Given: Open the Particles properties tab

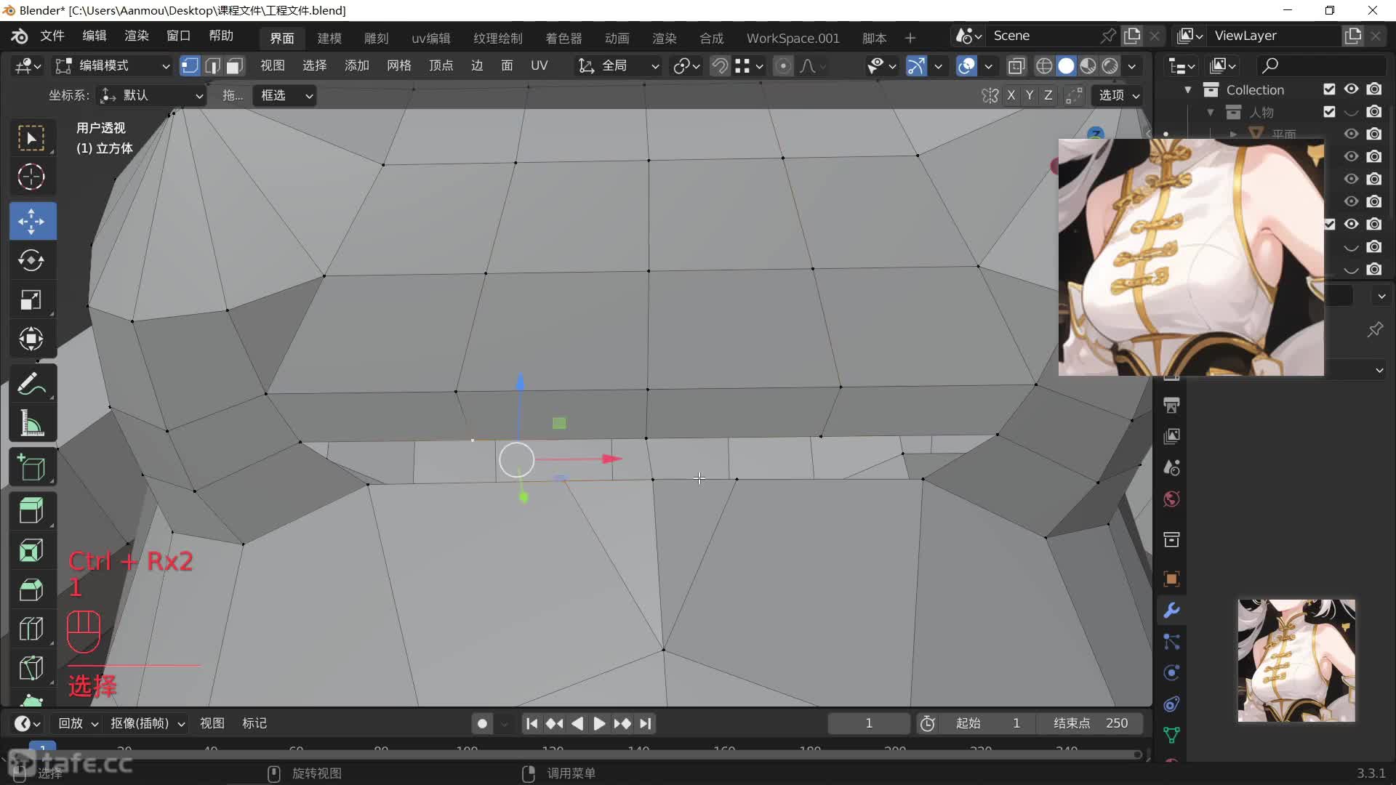Looking at the screenshot, I should tap(1171, 642).
